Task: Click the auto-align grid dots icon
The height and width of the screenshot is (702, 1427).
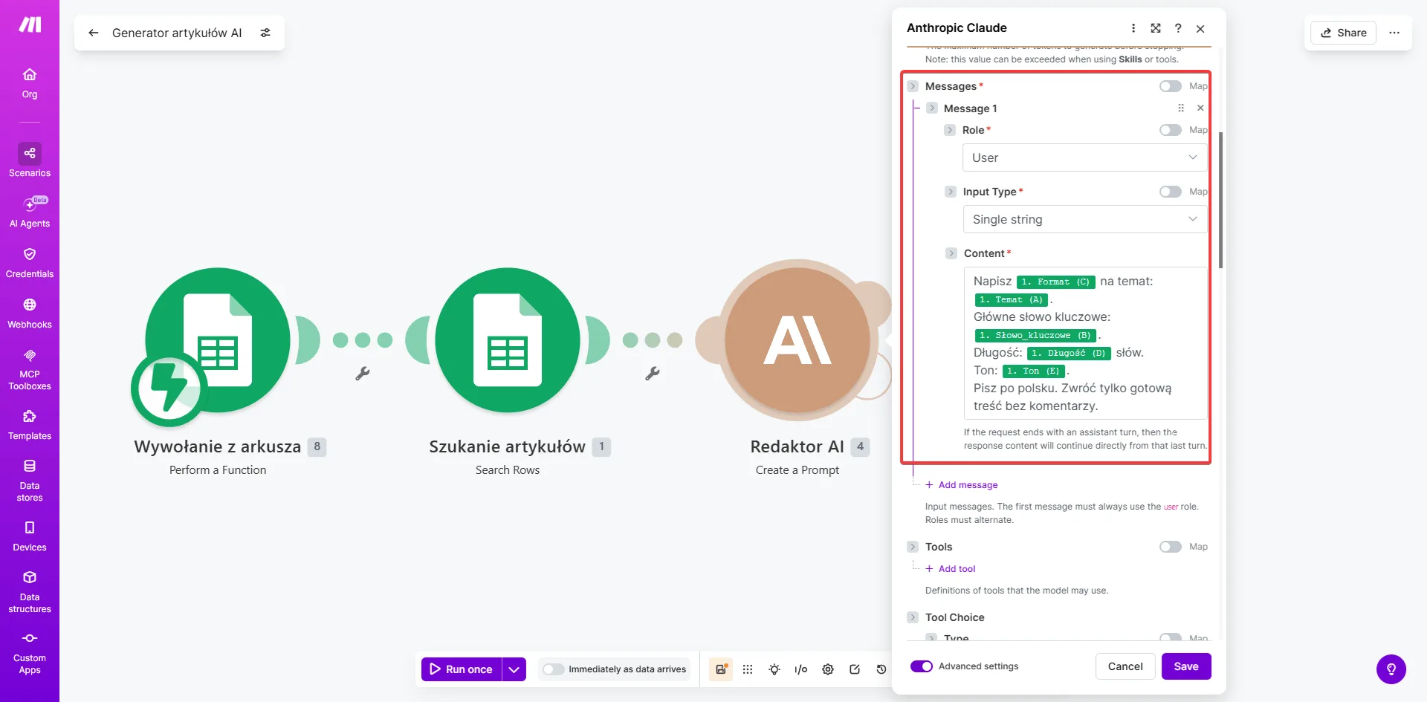Action: 748,669
